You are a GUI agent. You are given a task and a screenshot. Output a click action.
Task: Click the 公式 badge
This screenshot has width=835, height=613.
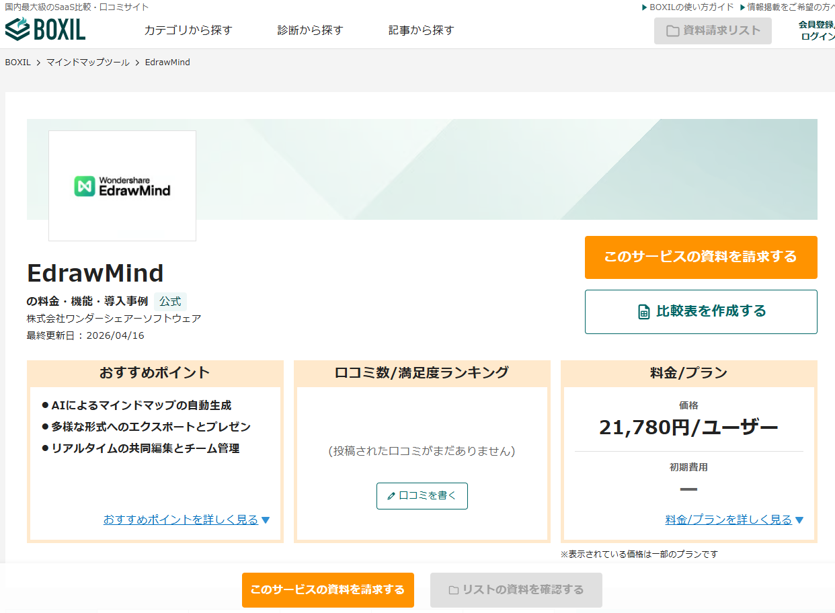pos(170,302)
